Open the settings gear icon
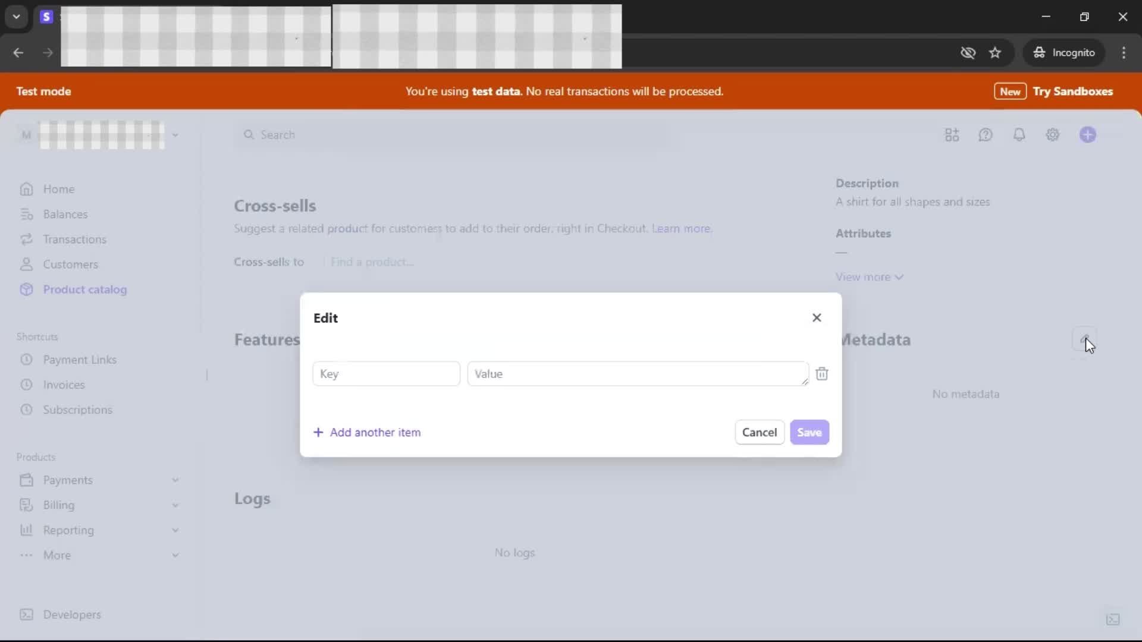 (1053, 135)
